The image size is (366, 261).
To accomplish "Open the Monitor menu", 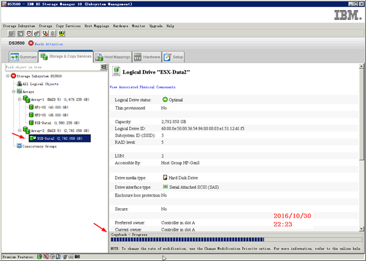I will tap(139, 26).
